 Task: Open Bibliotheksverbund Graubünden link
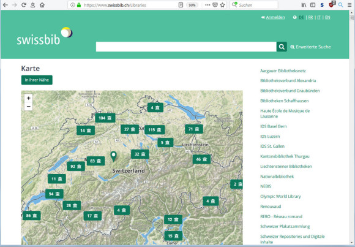[290, 91]
